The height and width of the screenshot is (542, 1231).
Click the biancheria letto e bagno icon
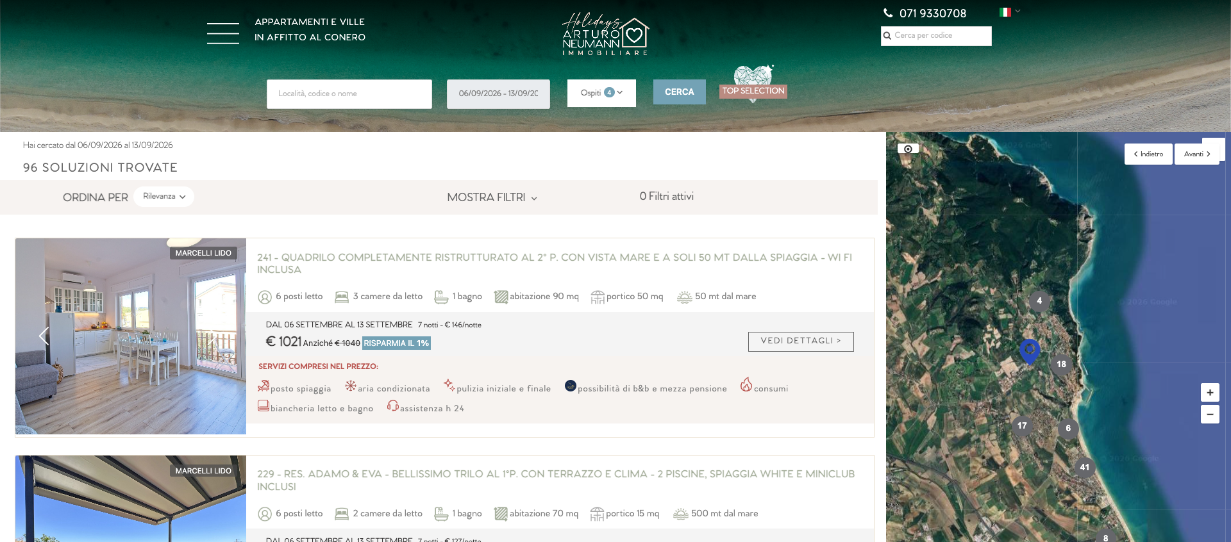click(264, 406)
